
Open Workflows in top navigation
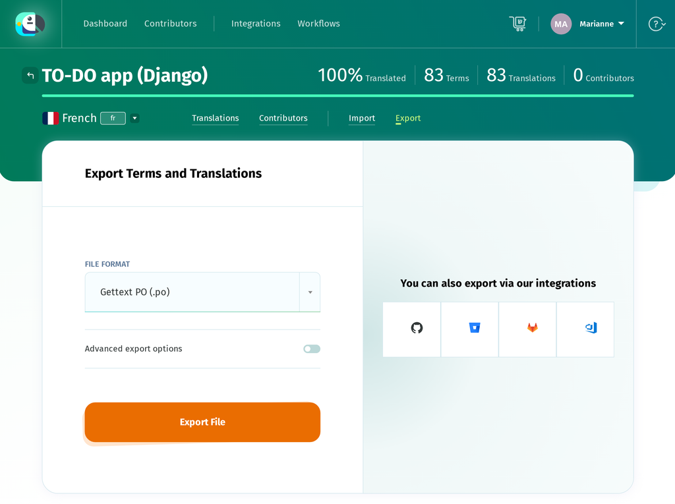point(318,24)
